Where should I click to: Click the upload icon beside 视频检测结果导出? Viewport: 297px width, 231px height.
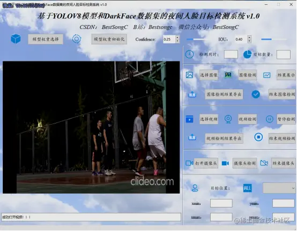192,137
